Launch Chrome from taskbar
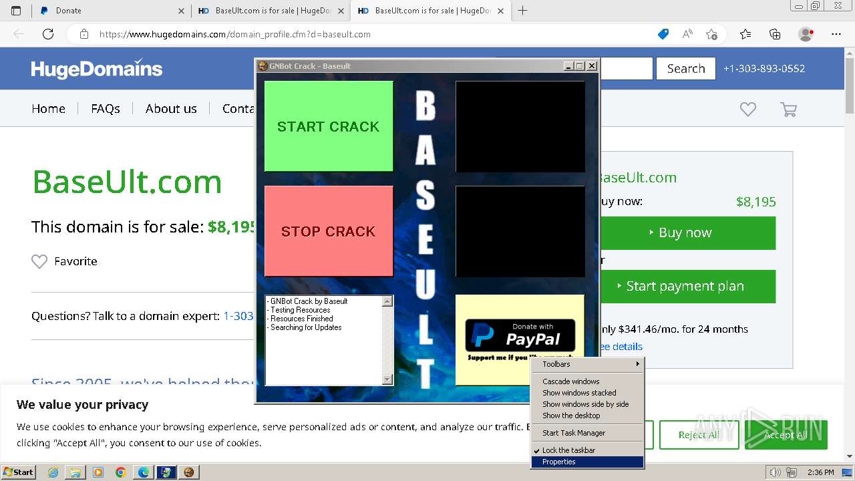 pyautogui.click(x=121, y=472)
